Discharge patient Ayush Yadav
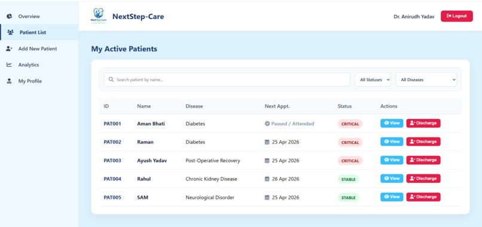The width and height of the screenshot is (482, 227). 423,160
